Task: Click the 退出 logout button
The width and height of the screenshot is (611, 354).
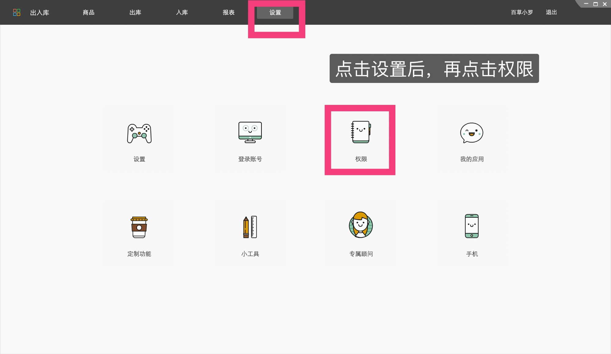Action: pos(551,13)
